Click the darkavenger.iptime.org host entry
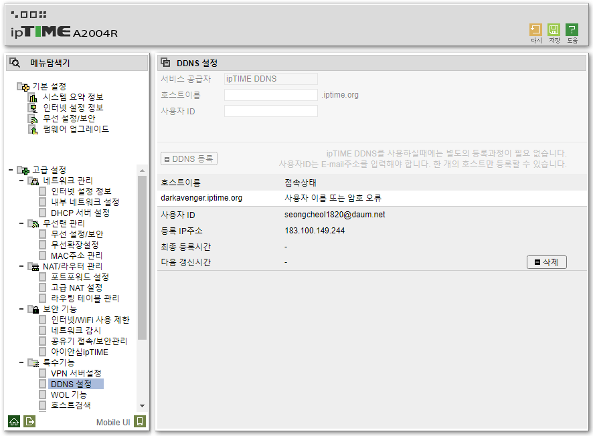 click(201, 198)
